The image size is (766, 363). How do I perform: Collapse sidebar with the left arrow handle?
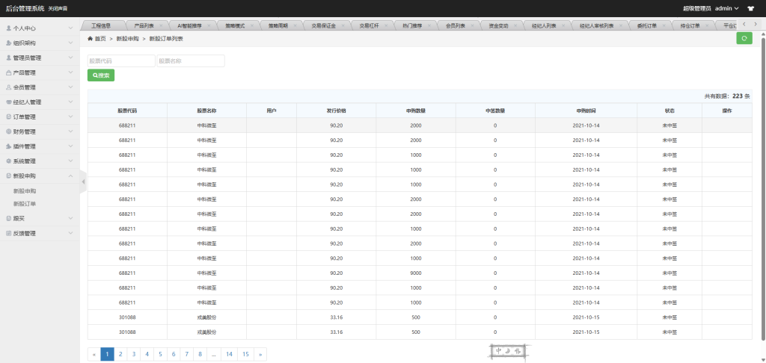coord(83,181)
